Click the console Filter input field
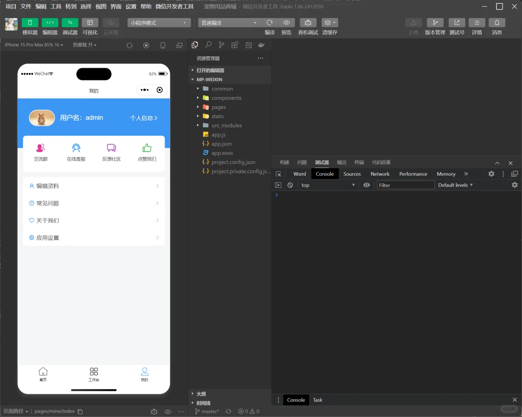The image size is (522, 417). 406,185
